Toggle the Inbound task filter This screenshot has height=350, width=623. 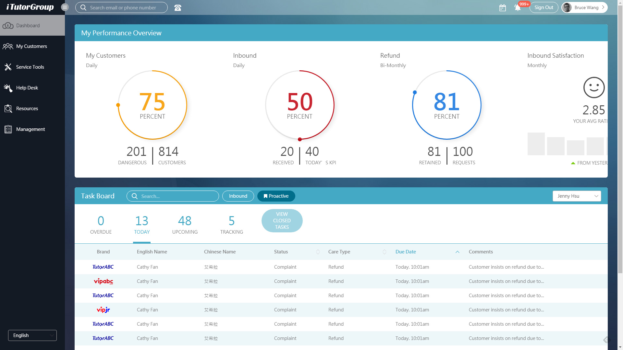[x=238, y=196]
